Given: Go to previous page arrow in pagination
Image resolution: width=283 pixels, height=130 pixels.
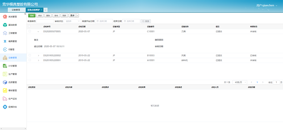Looking at the screenshot, I should click(x=251, y=82).
